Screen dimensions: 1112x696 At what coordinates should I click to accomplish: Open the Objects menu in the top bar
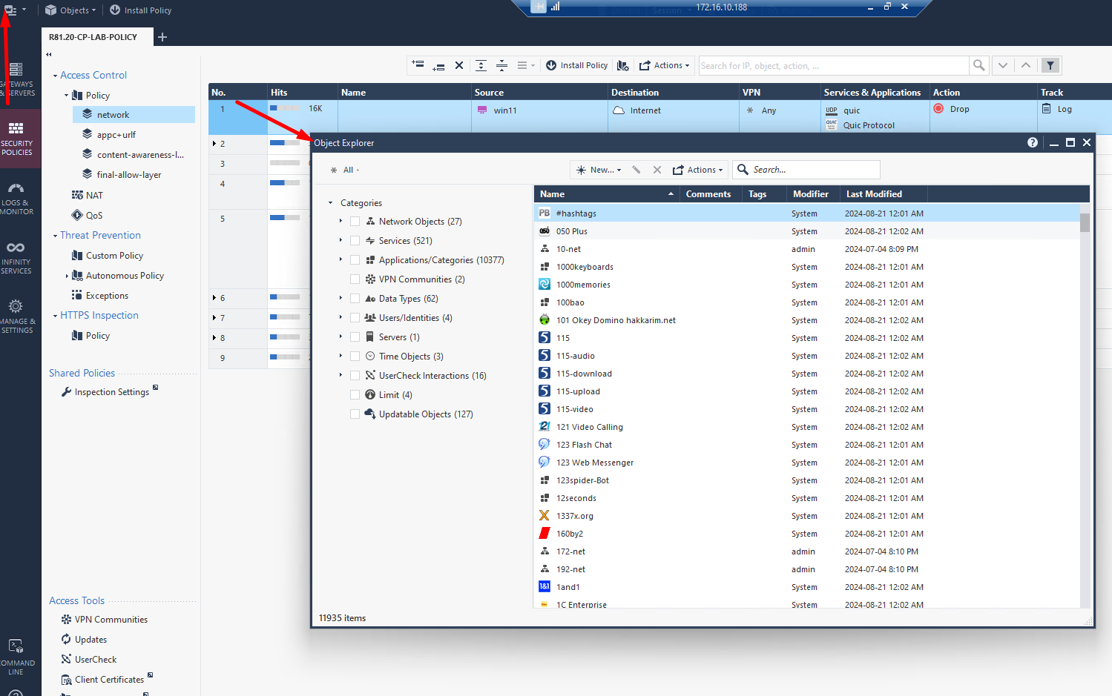click(x=71, y=10)
